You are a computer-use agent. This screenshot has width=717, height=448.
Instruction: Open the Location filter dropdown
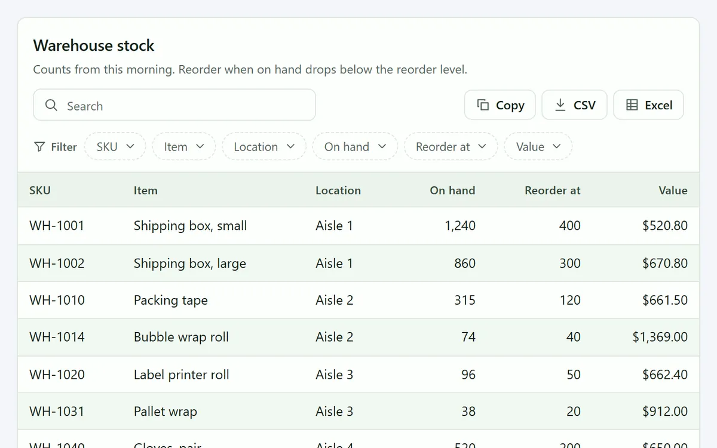[x=264, y=146]
